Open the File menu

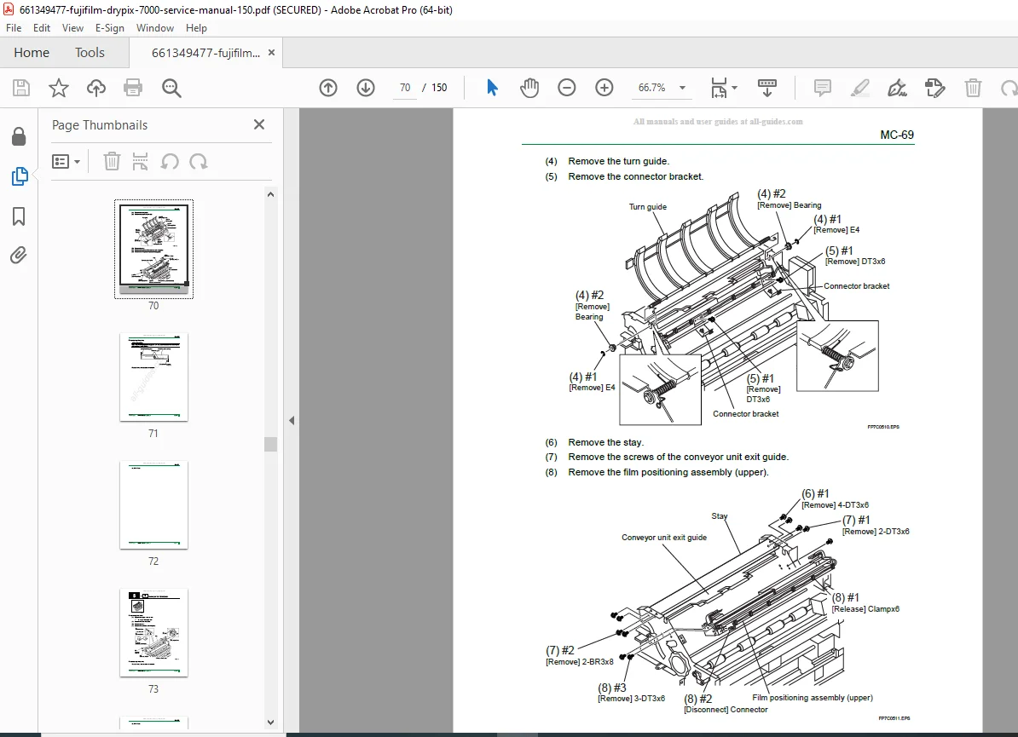click(14, 28)
